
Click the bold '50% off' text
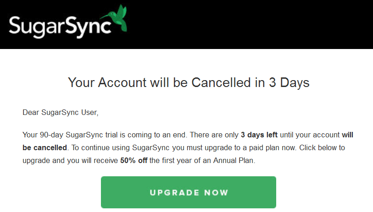point(134,160)
